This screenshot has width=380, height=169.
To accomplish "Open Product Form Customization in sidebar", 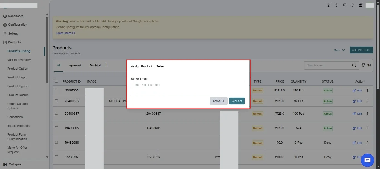I will pyautogui.click(x=17, y=137).
